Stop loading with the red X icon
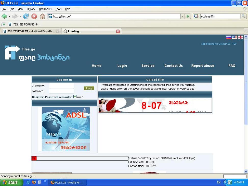The width and height of the screenshot is (248, 186). click(x=34, y=16)
